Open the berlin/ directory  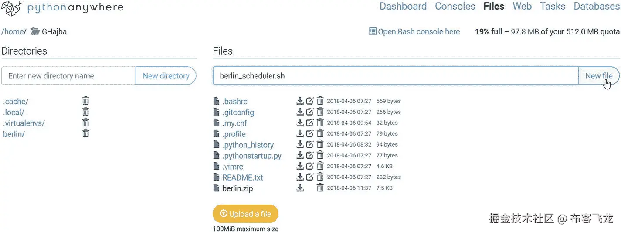14,134
